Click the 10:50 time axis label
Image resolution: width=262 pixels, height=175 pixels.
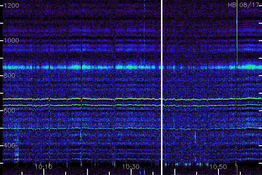click(x=218, y=167)
